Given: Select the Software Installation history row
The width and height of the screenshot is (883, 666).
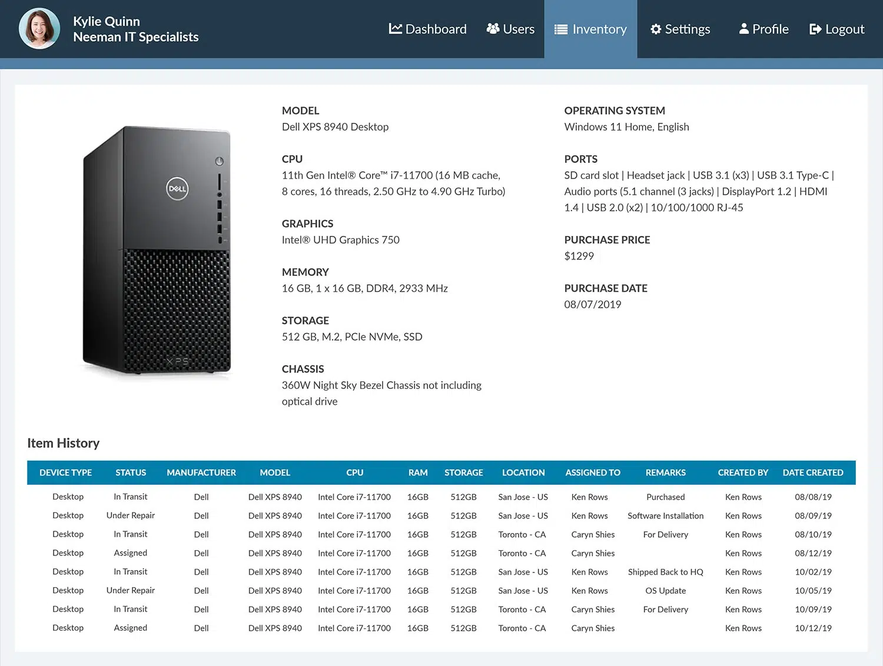Looking at the screenshot, I should 665,515.
